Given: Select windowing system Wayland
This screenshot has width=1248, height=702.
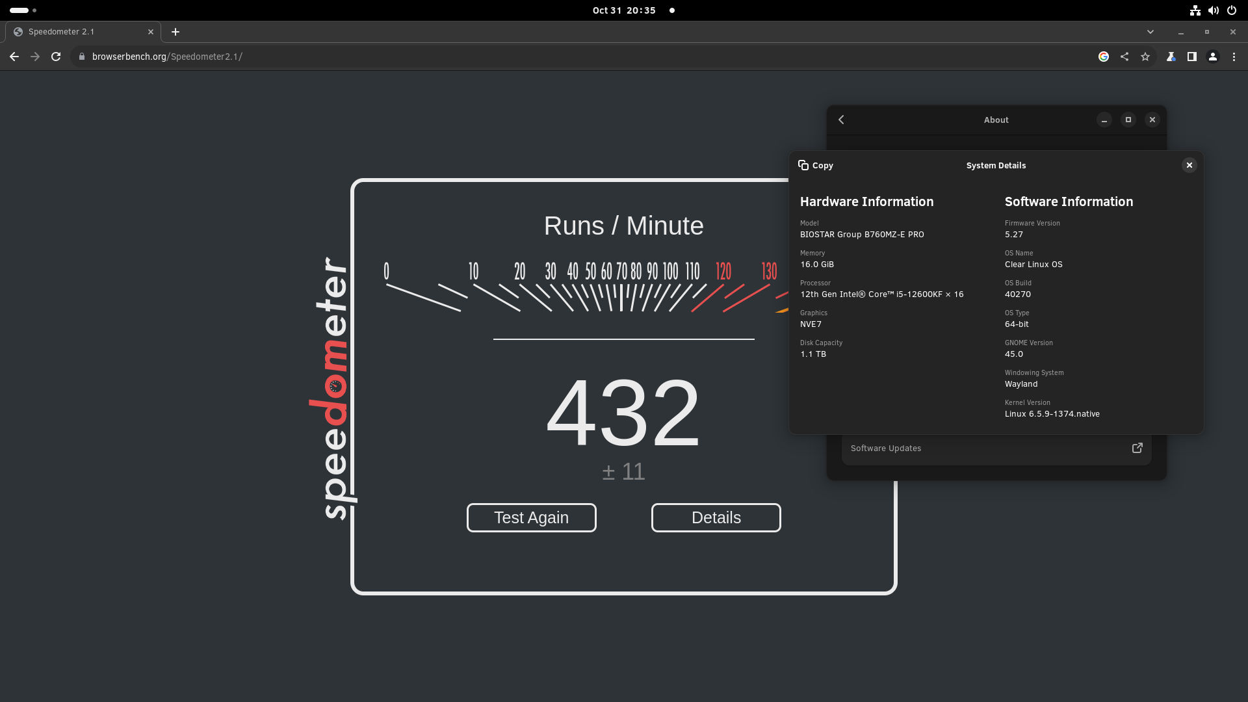Looking at the screenshot, I should point(1021,384).
